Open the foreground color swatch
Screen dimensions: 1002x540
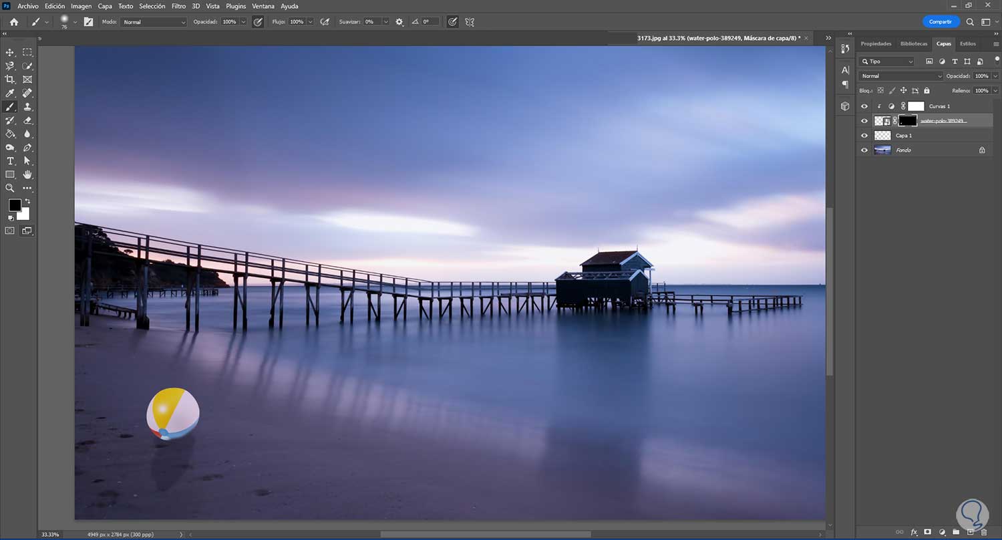click(x=15, y=205)
